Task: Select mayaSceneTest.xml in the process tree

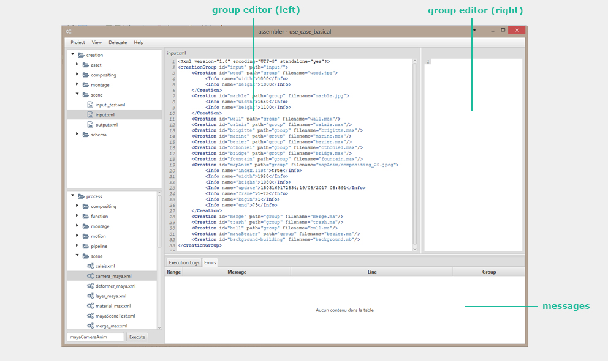Action: tap(113, 316)
